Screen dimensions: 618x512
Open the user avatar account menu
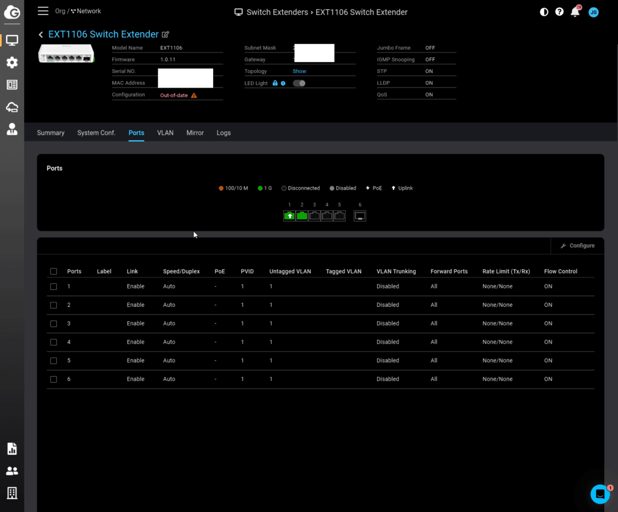click(593, 12)
